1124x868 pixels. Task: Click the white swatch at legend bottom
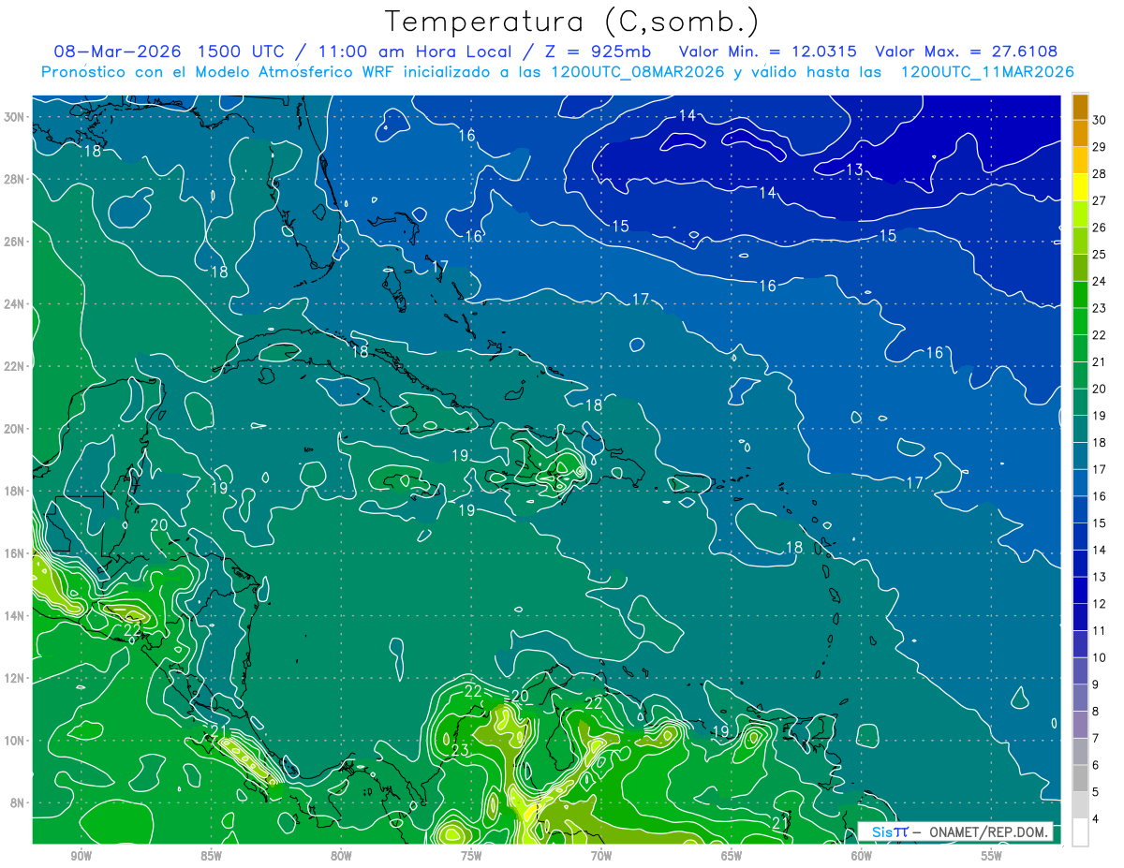[1080, 832]
